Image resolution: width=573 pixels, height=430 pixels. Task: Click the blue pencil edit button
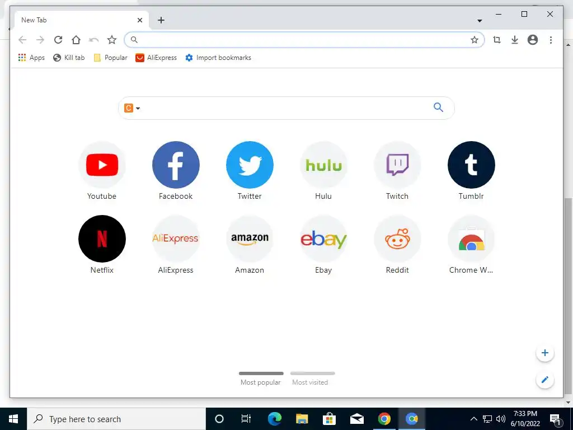(545, 380)
